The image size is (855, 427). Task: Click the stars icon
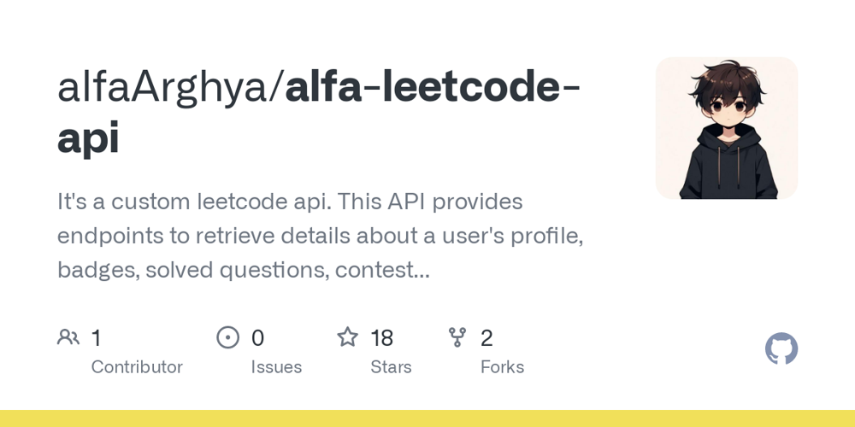(347, 337)
